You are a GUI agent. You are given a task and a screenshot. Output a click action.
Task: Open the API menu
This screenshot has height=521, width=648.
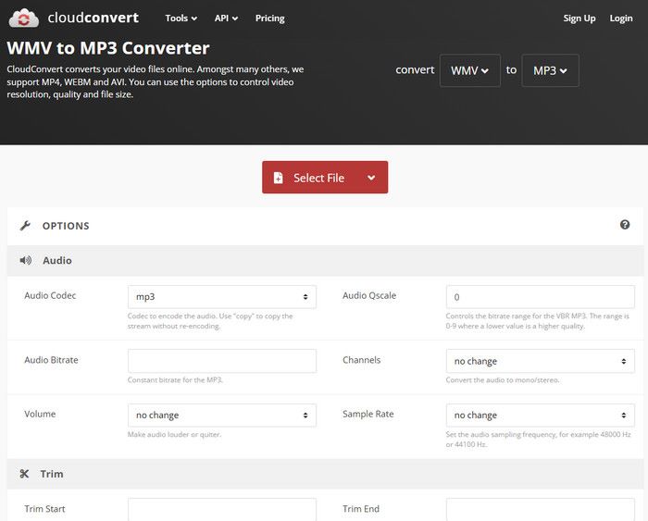point(226,19)
